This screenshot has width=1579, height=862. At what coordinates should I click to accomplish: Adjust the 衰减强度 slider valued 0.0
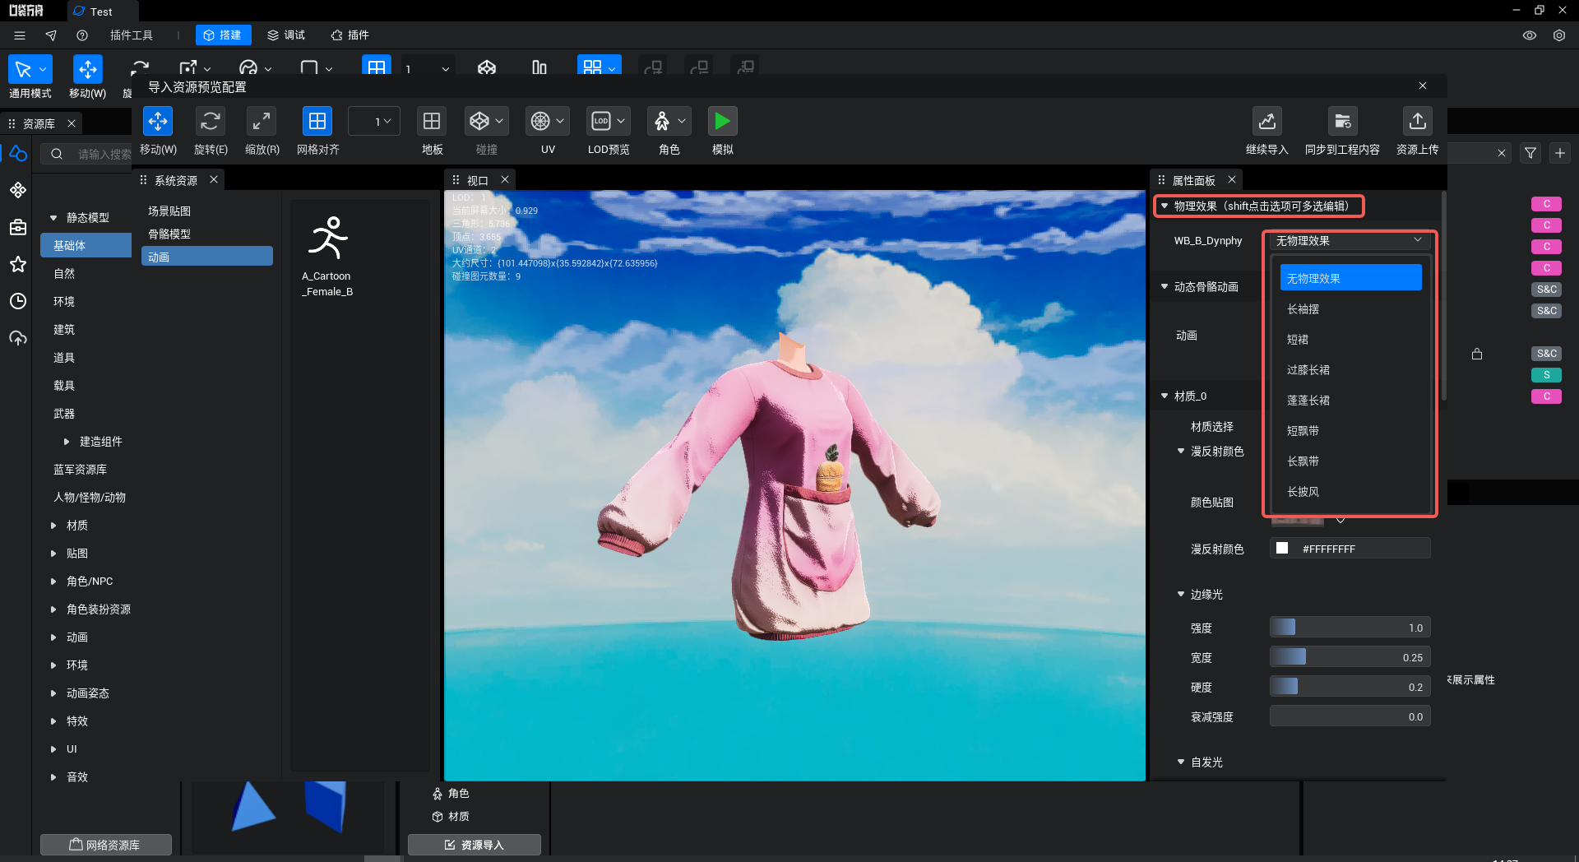[1350, 716]
